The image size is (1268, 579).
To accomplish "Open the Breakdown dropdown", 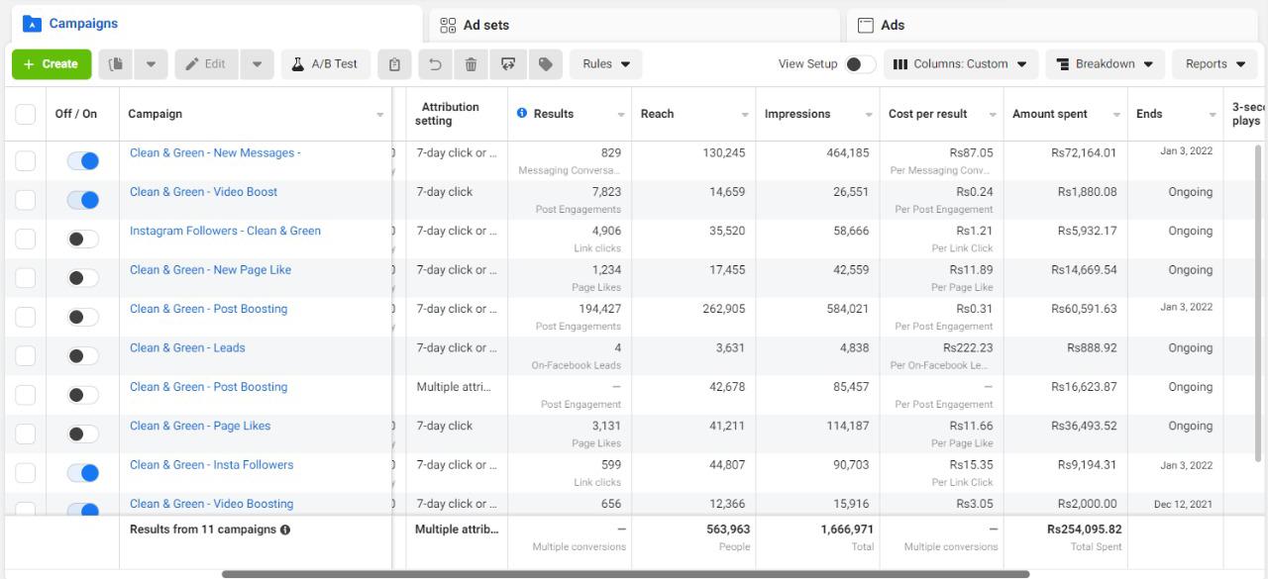I will tap(1106, 64).
